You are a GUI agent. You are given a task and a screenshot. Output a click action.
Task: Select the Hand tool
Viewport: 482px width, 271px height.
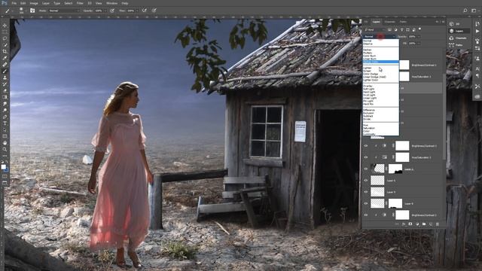pos(5,142)
